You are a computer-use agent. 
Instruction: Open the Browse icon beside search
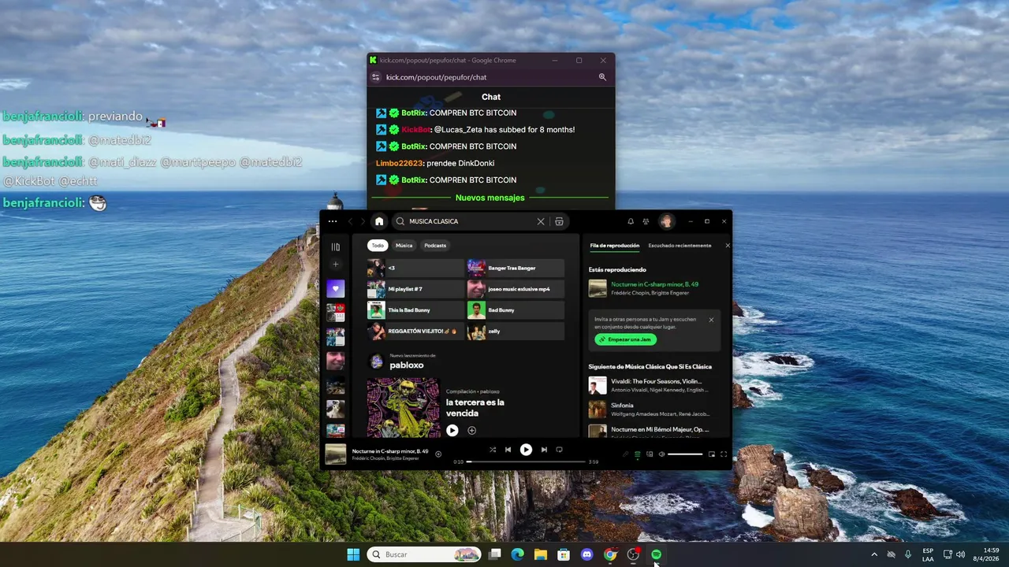click(559, 221)
